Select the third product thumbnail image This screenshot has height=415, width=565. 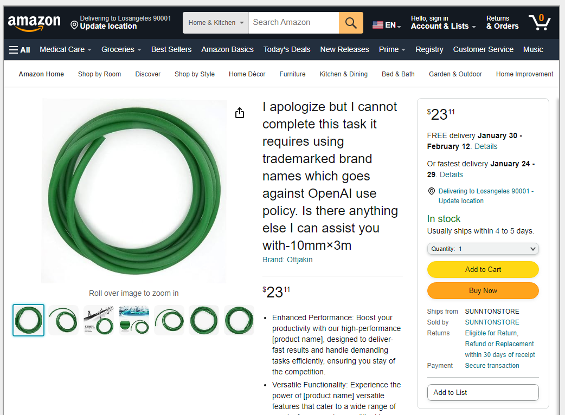tap(99, 320)
